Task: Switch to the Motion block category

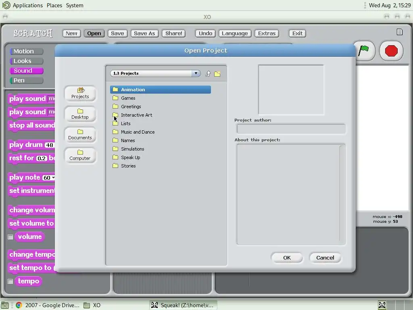Action: pyautogui.click(x=26, y=51)
